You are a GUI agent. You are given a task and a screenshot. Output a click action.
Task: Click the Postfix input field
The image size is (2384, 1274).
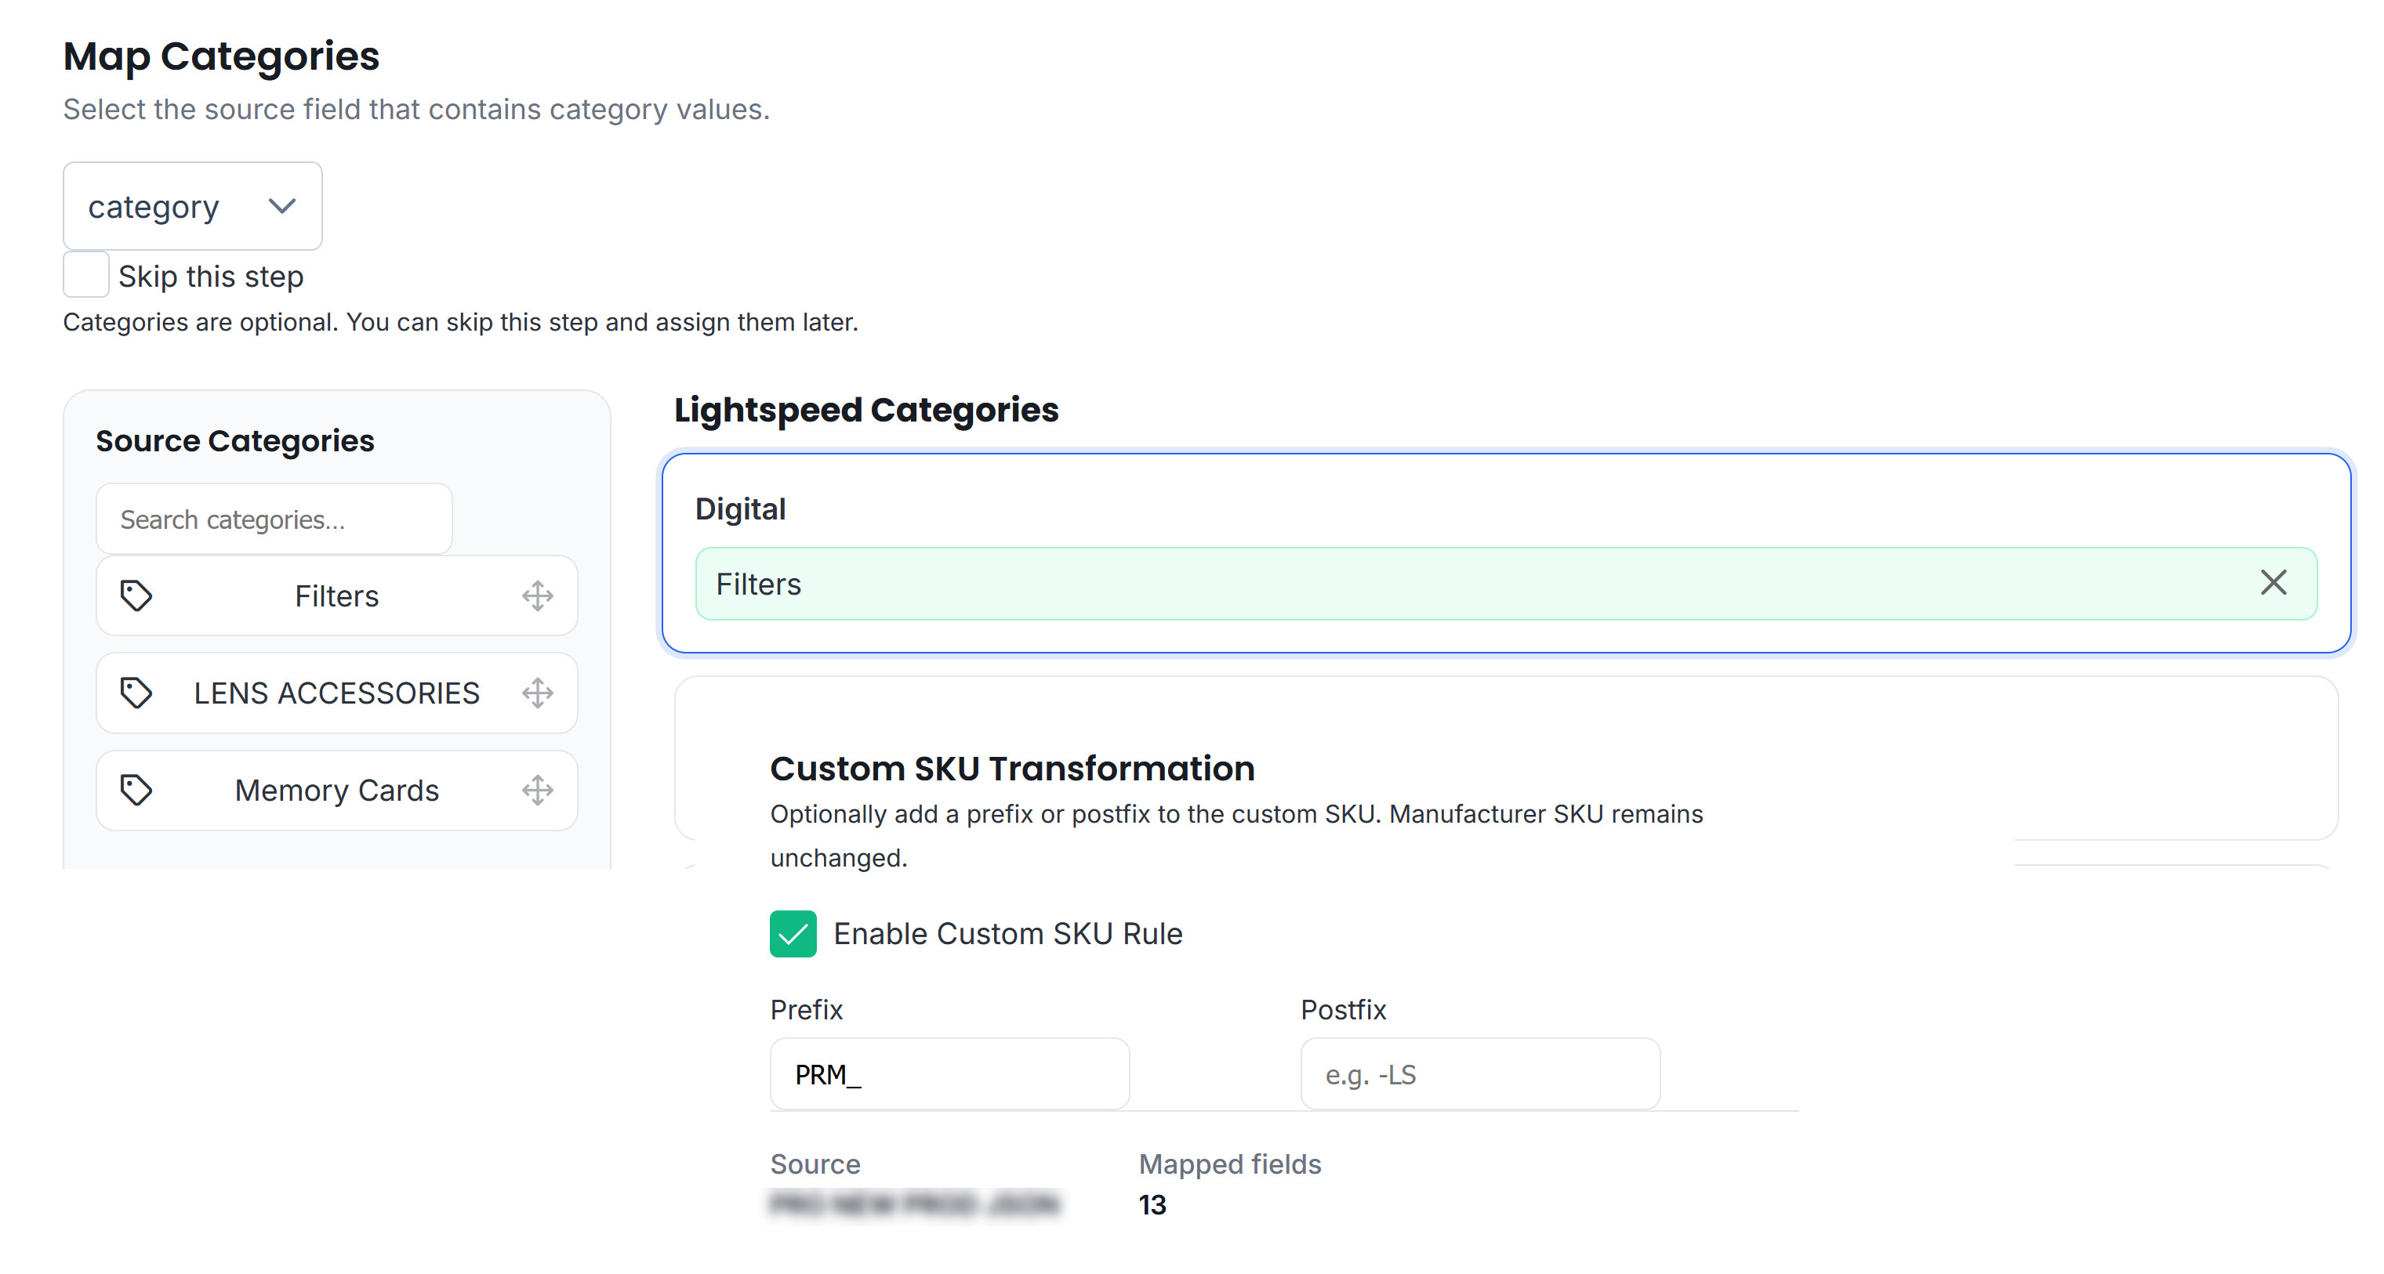1479,1074
